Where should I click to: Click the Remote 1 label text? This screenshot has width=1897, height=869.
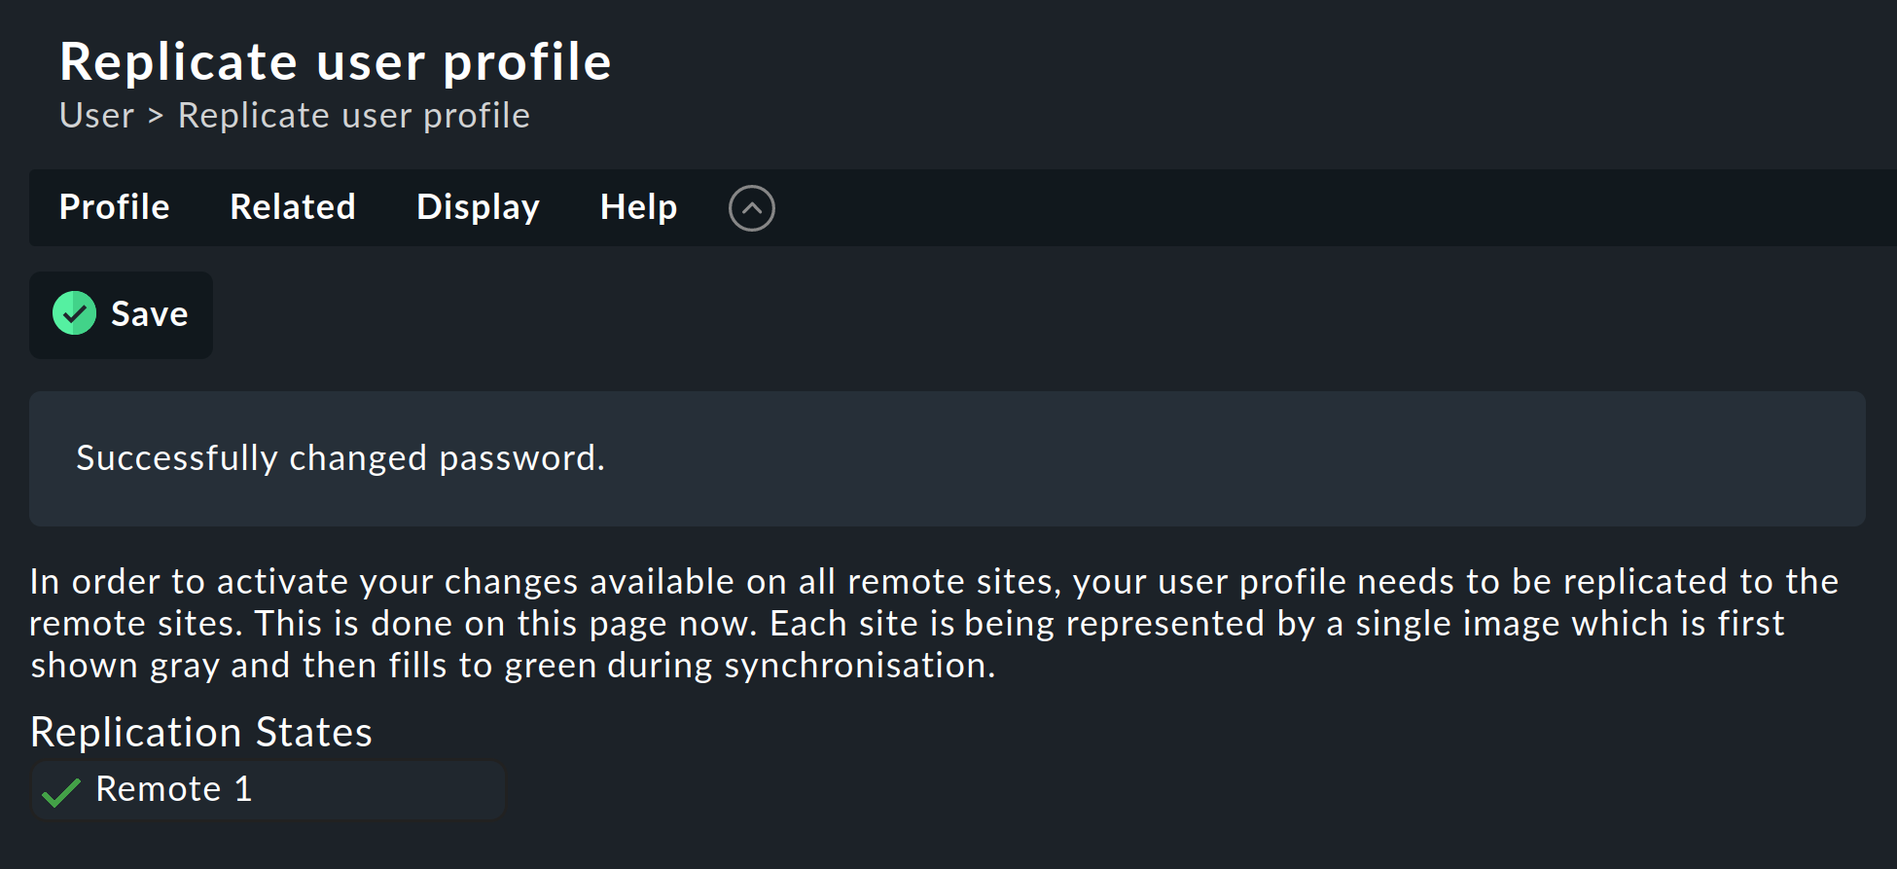click(173, 789)
